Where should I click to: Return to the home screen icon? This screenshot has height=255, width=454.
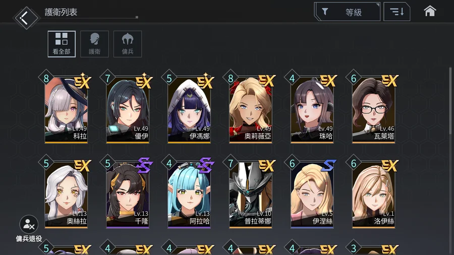pos(430,11)
